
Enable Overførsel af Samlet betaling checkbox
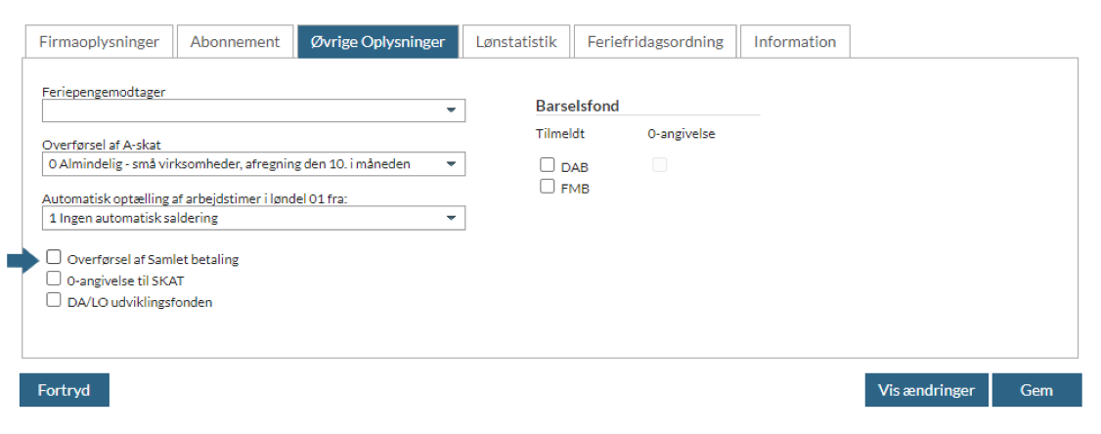55,257
